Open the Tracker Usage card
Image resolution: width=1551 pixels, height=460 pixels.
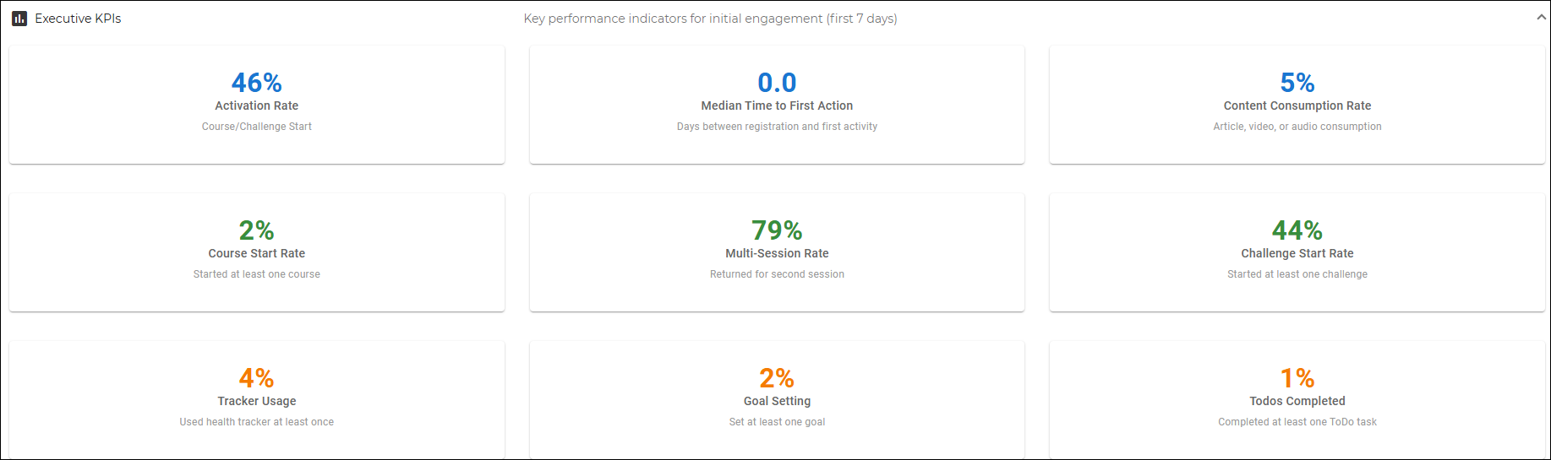click(x=257, y=400)
